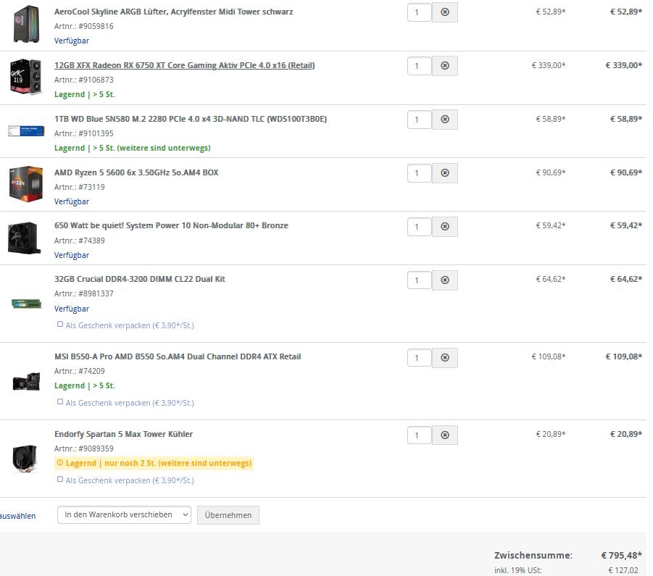This screenshot has height=576, width=653.
Task: Remove XFX Radeon RX 6750 XT item
Action: (445, 66)
